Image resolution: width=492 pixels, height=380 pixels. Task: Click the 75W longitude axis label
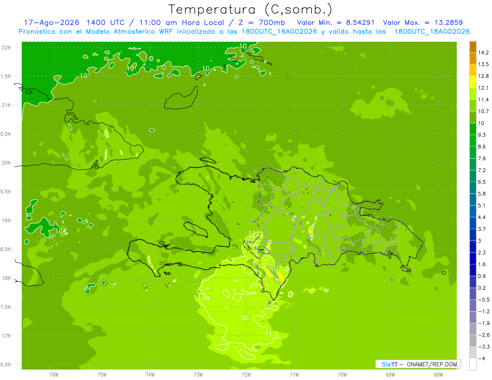pyautogui.click(x=102, y=375)
